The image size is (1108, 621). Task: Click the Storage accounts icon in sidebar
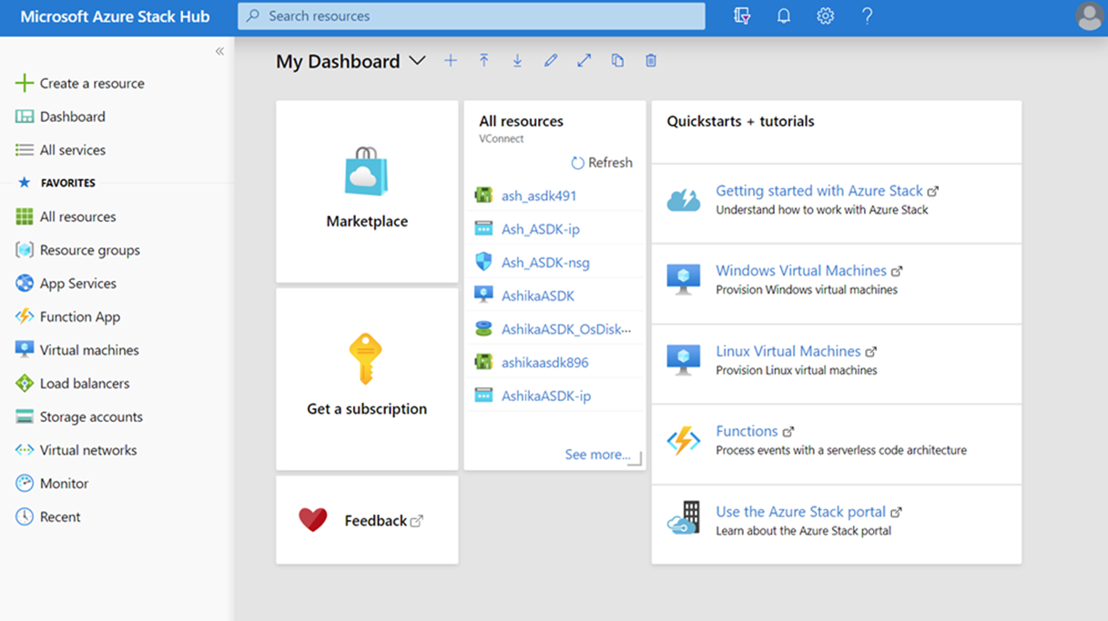coord(25,416)
